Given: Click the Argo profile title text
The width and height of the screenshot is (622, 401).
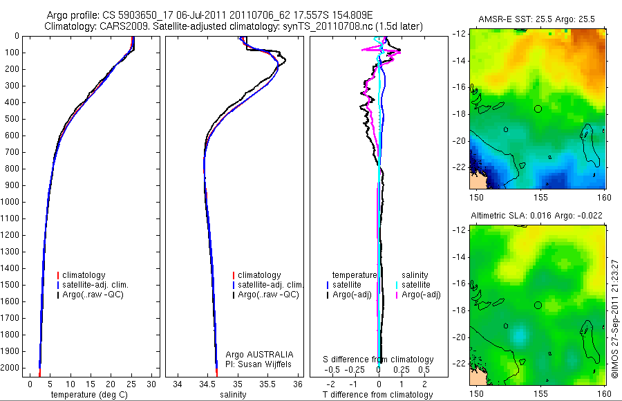Looking at the screenshot, I should click(210, 15).
